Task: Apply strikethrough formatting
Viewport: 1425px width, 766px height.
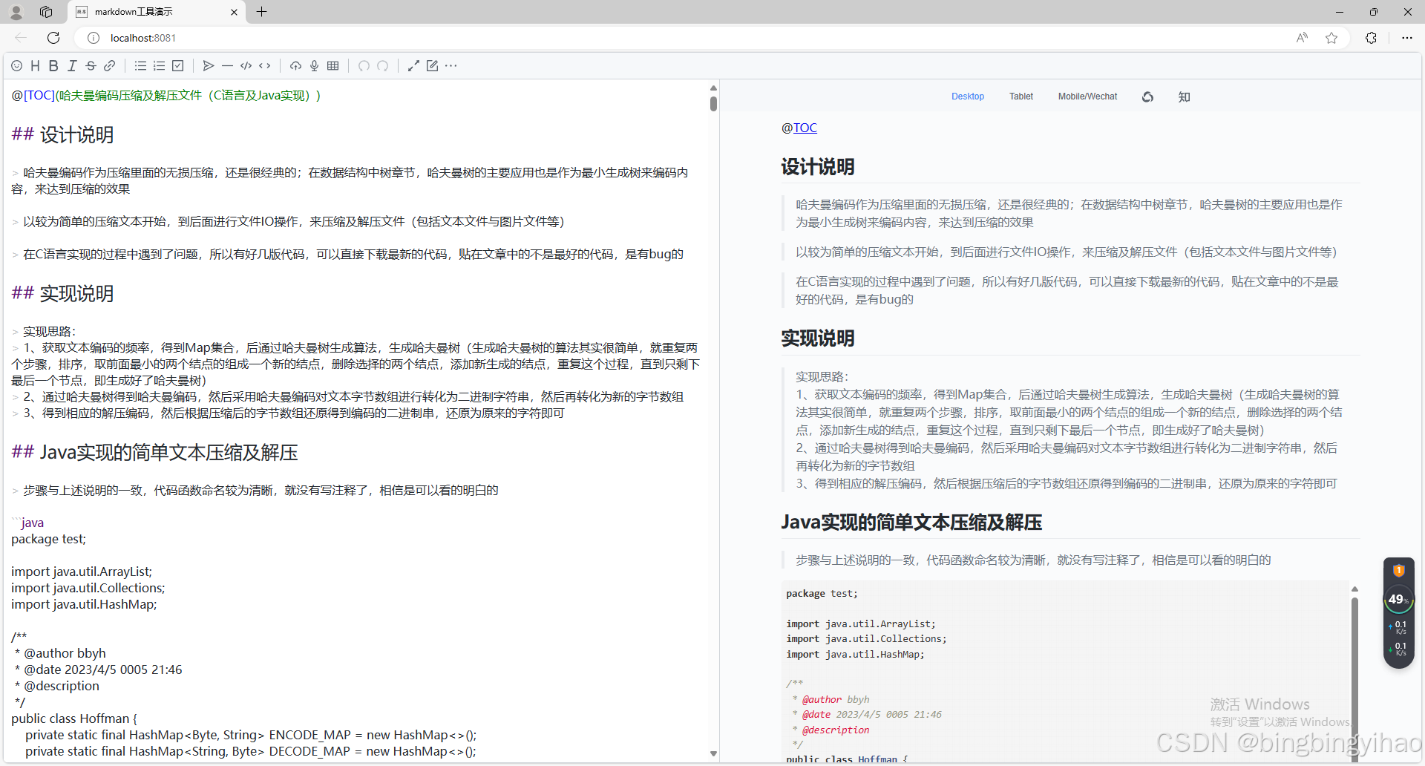Action: point(91,66)
